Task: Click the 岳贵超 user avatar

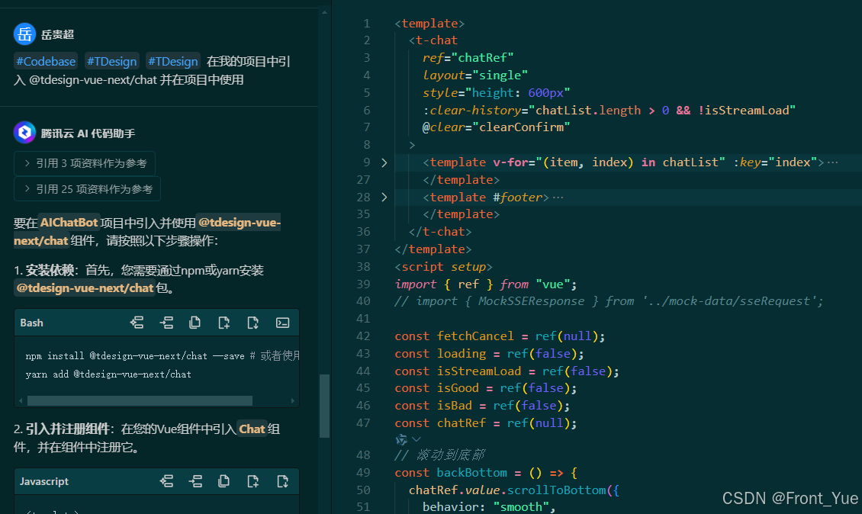Action: (24, 34)
